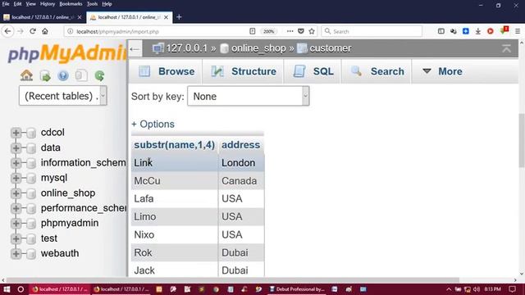Click blue plus extension icon
The height and width of the screenshot is (295, 525).
[466, 31]
